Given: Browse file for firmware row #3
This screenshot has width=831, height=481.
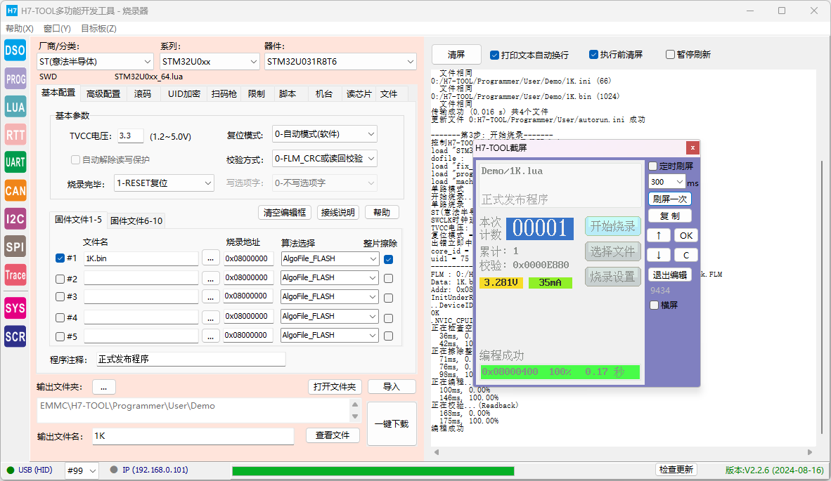Looking at the screenshot, I should [210, 298].
